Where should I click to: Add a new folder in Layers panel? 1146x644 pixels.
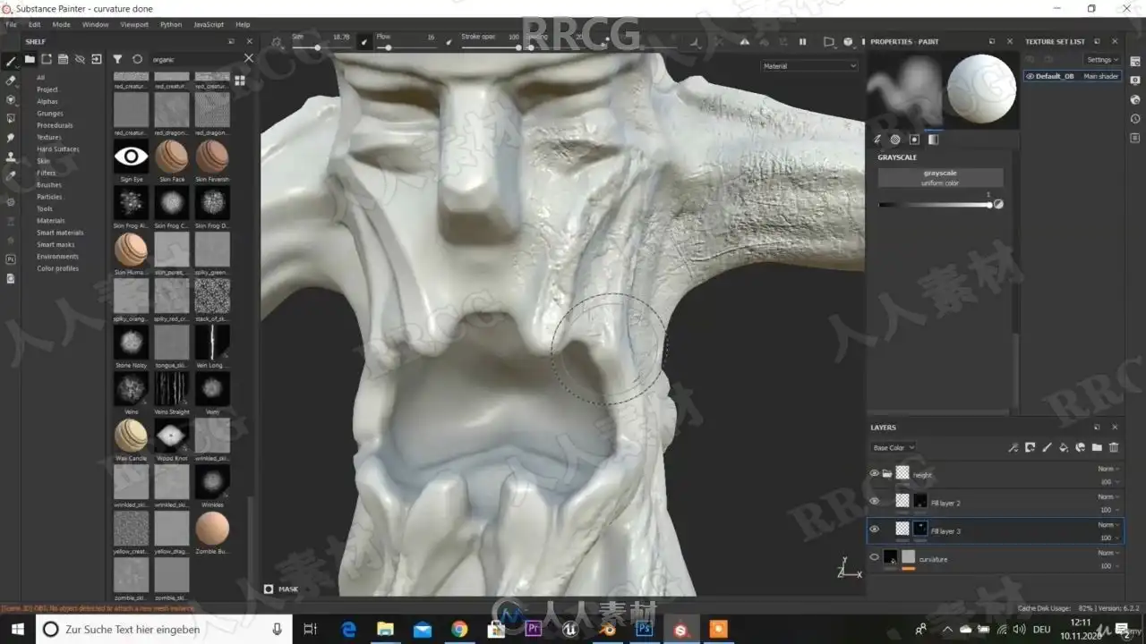point(1097,447)
